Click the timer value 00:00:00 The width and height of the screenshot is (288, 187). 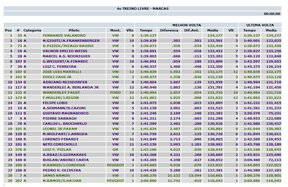(x=272, y=14)
